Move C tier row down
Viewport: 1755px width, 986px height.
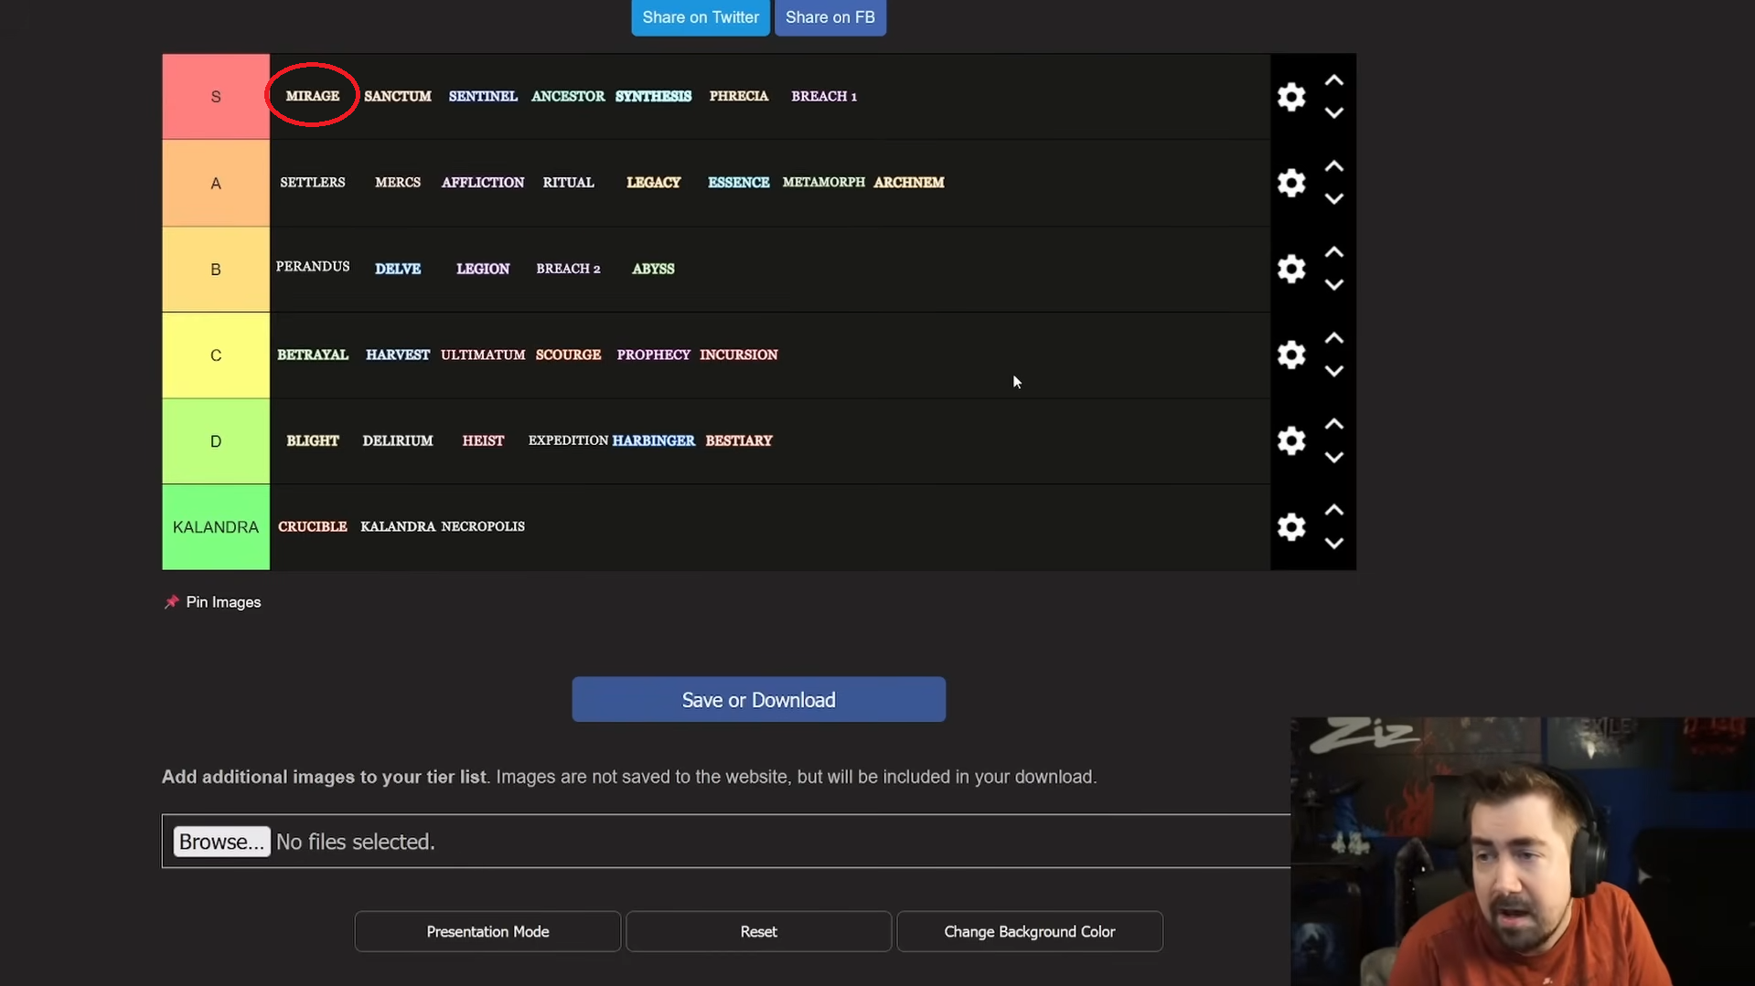tap(1334, 371)
